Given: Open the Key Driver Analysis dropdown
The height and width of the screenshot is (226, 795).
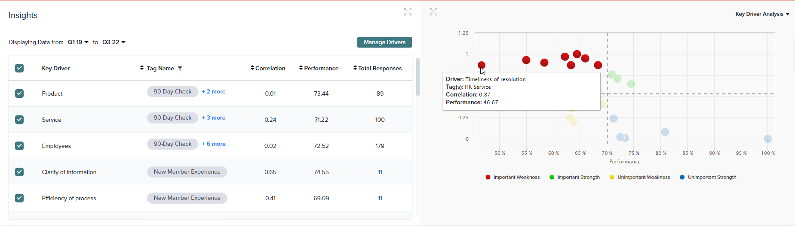Looking at the screenshot, I should click(x=762, y=14).
